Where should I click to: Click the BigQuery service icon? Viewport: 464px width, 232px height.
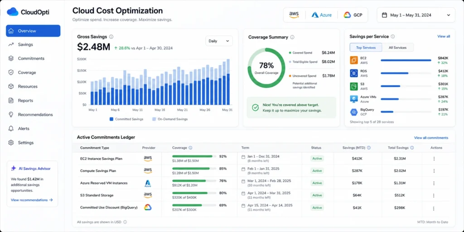click(x=354, y=112)
